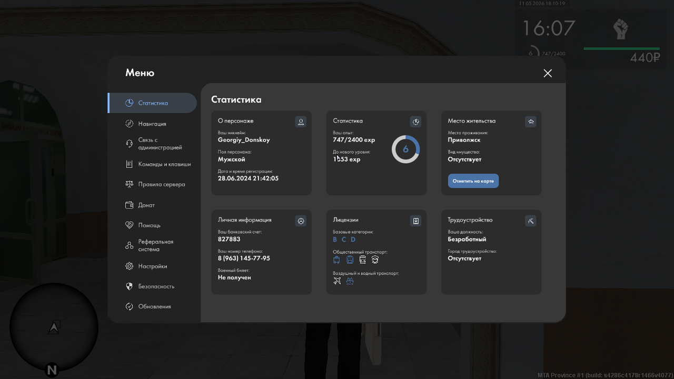Click the Отметить на карте button
The image size is (674, 379).
click(x=473, y=181)
